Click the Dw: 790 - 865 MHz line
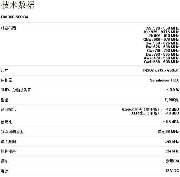The image size is (180, 177). [162, 54]
